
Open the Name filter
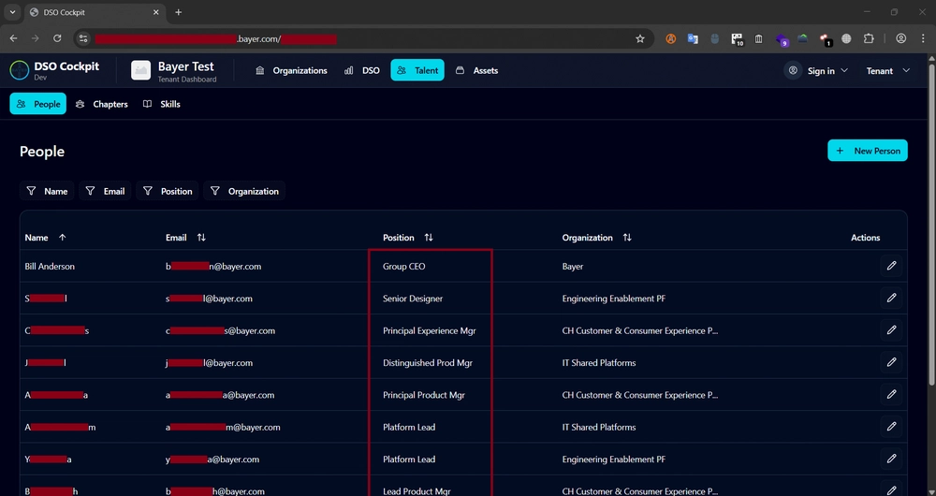pos(47,191)
